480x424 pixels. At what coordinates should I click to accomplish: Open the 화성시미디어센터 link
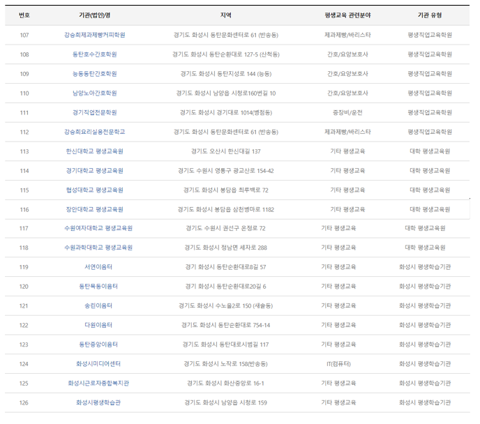click(98, 364)
